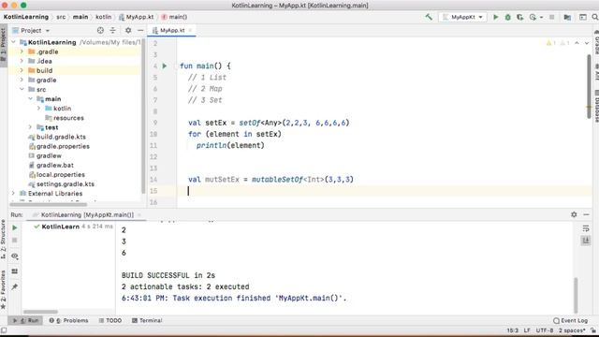
Task: Run MyAppKt with green play button
Action: [495, 17]
